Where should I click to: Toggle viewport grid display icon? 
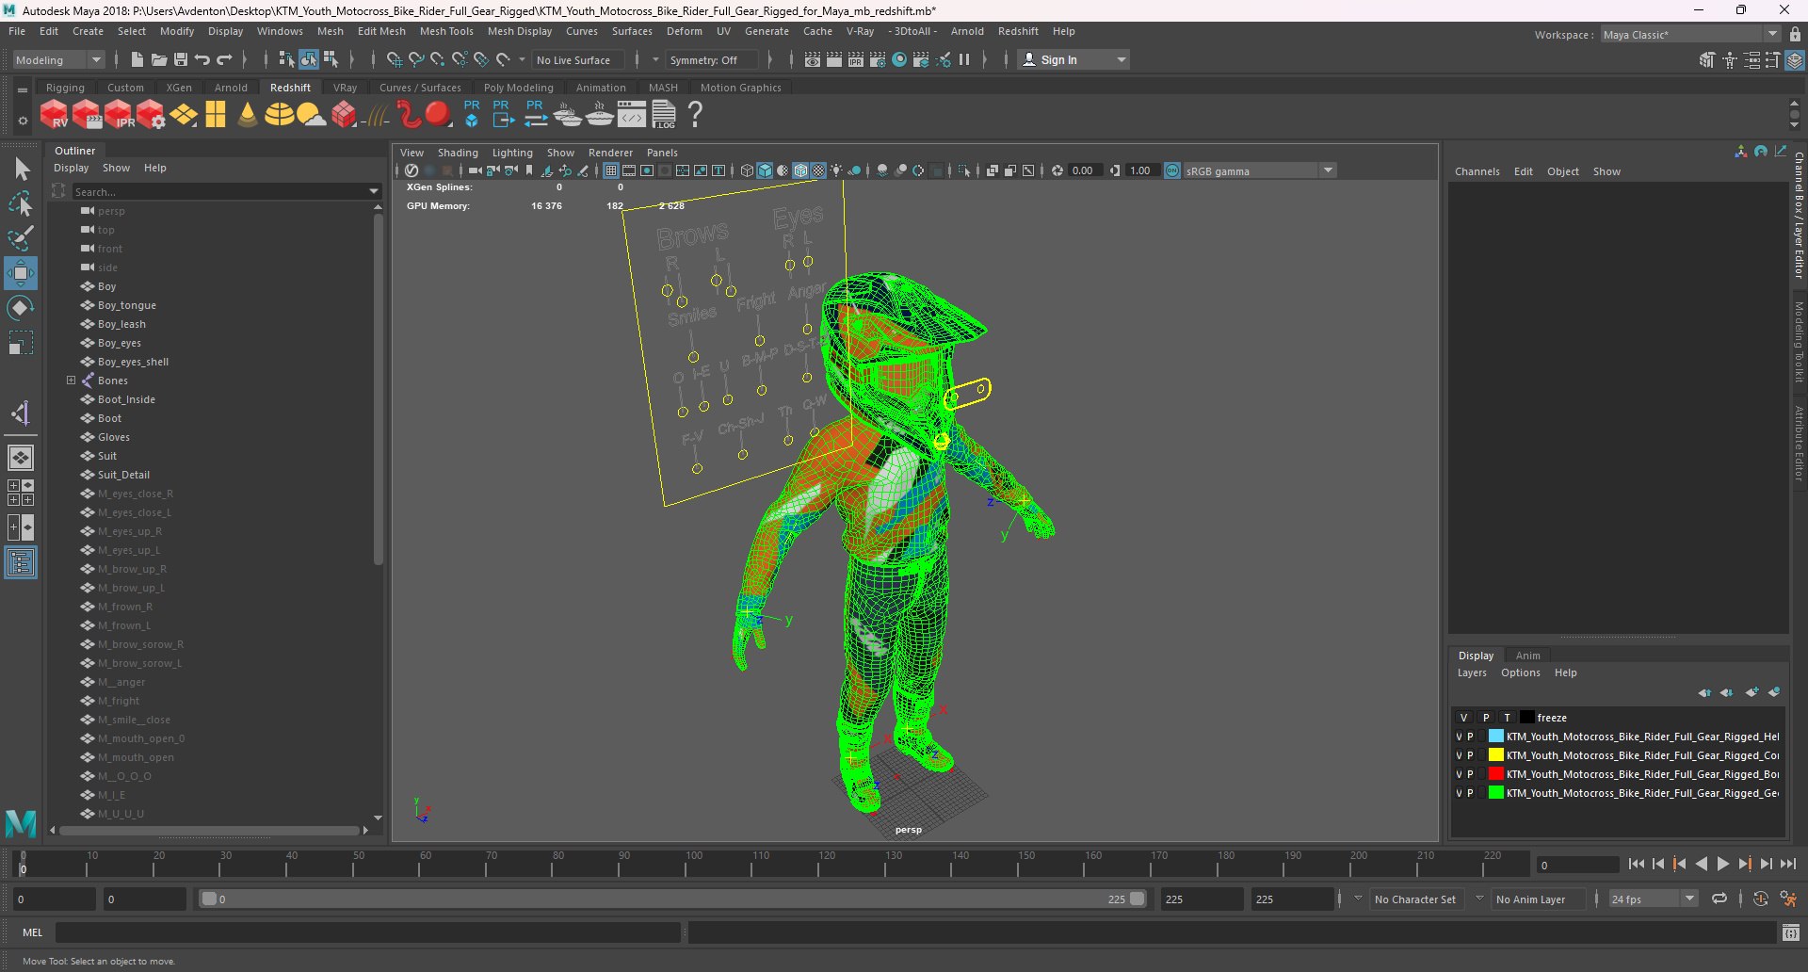[611, 170]
